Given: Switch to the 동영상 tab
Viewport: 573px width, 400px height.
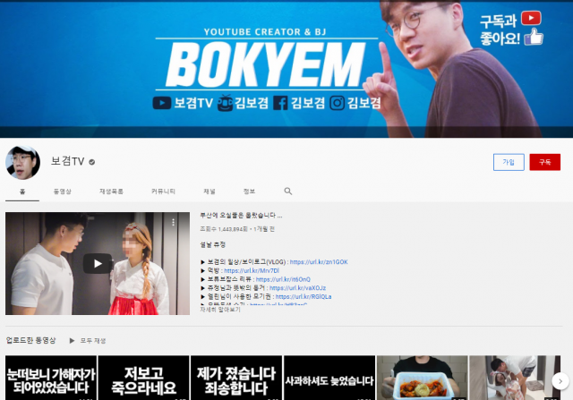Looking at the screenshot, I should coord(63,191).
